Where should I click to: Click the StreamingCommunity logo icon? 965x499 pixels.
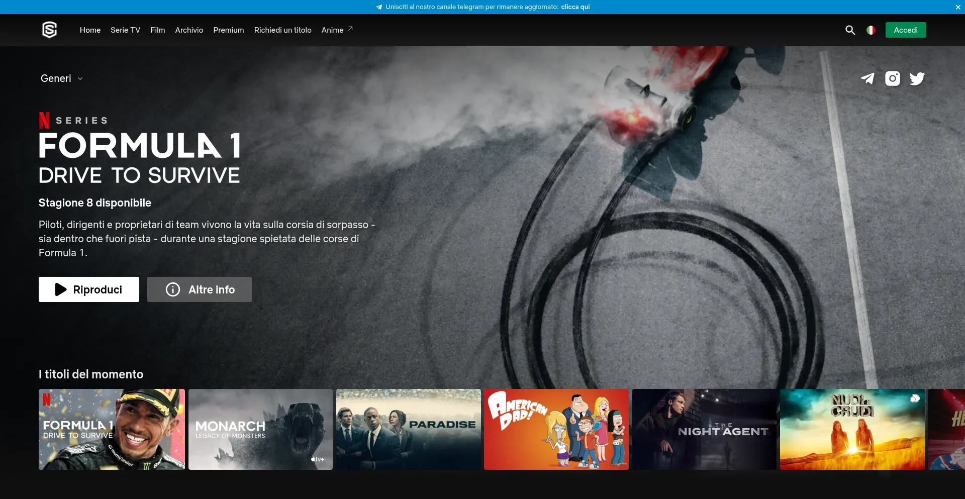(49, 30)
